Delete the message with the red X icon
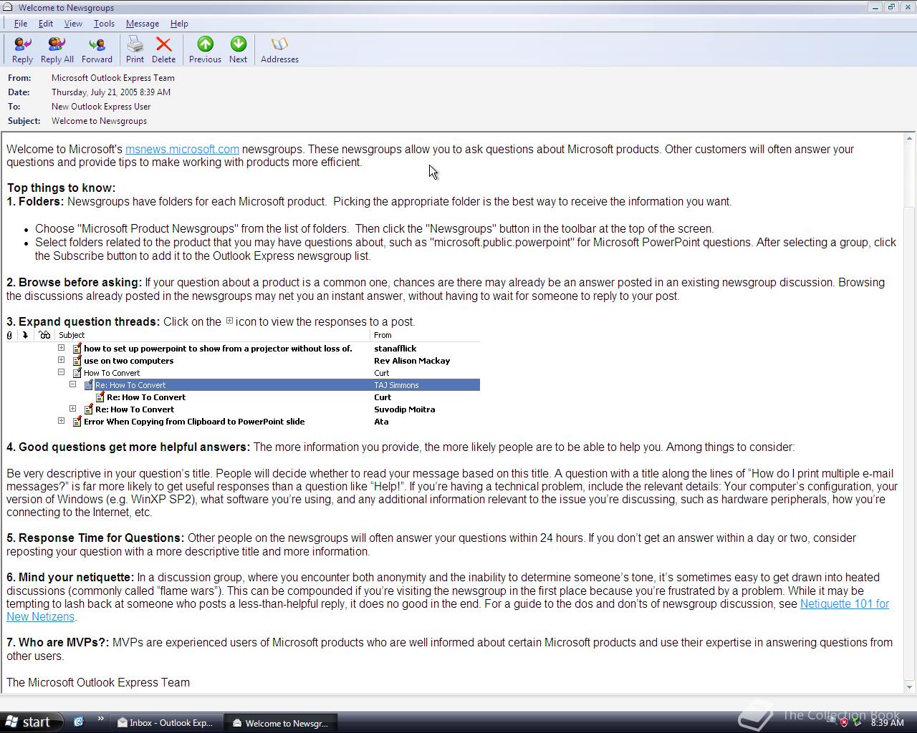Image resolution: width=917 pixels, height=733 pixels. pos(163,50)
